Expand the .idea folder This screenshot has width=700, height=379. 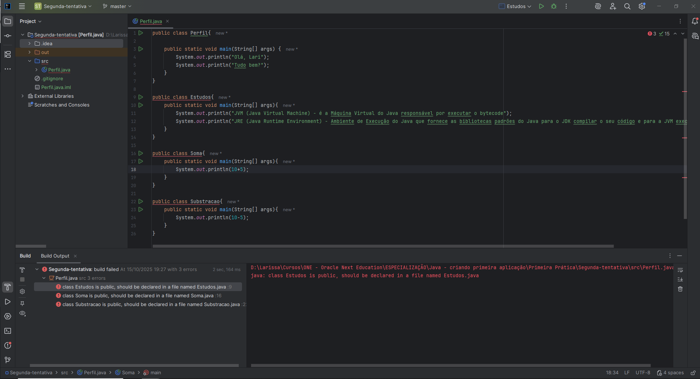tap(30, 43)
